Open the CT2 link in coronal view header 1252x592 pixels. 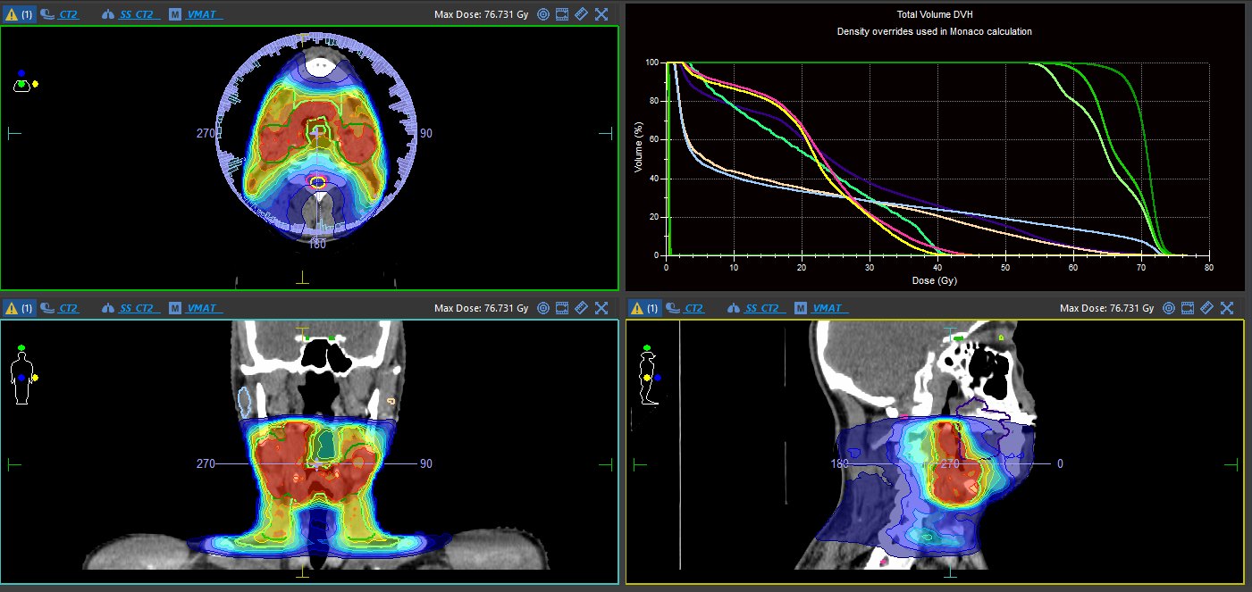67,308
